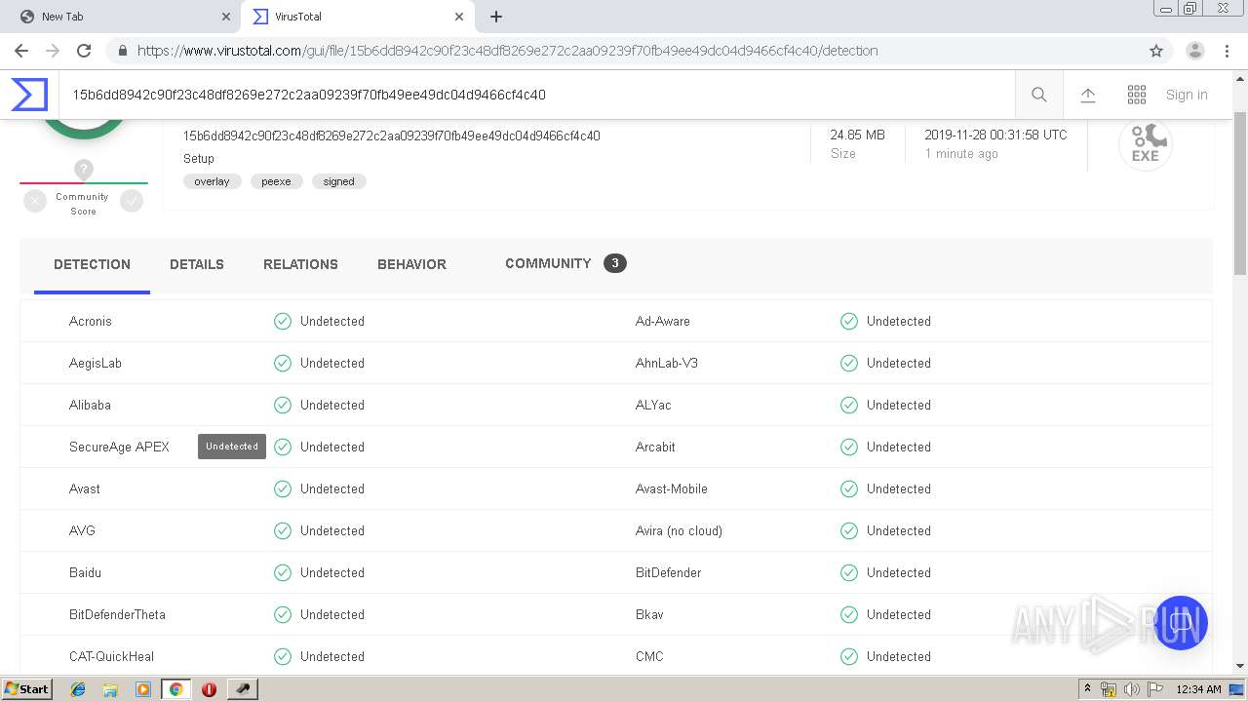Open the Chrome profile avatar icon
1248x702 pixels.
[1195, 51]
